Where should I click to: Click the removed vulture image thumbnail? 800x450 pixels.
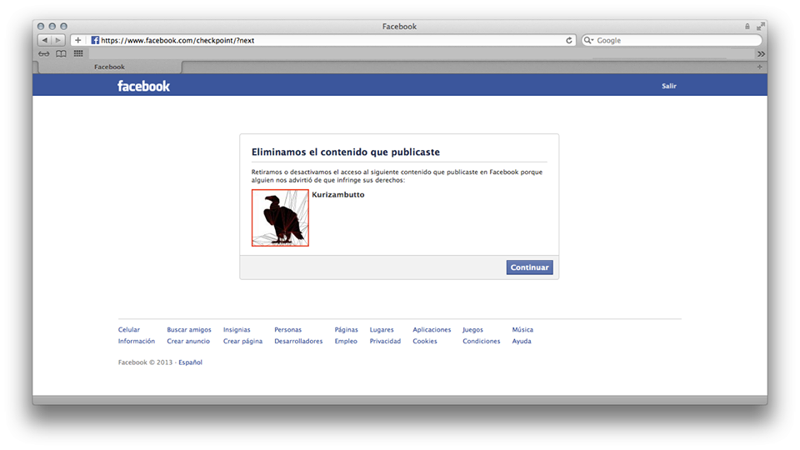280,218
